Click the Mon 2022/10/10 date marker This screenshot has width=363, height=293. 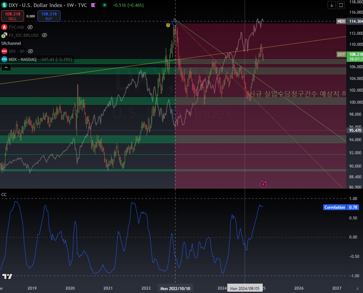click(175, 288)
